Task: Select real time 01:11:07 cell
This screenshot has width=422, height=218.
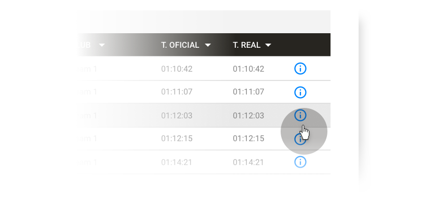Action: (248, 92)
